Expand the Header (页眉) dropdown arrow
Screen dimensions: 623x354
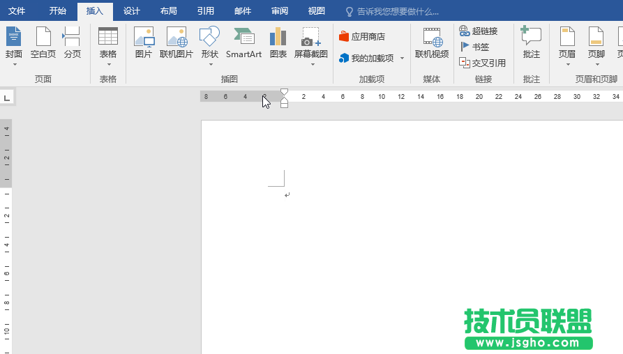click(568, 64)
